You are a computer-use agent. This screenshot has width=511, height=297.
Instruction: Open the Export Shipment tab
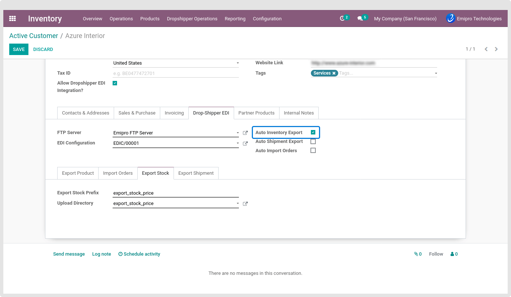196,173
